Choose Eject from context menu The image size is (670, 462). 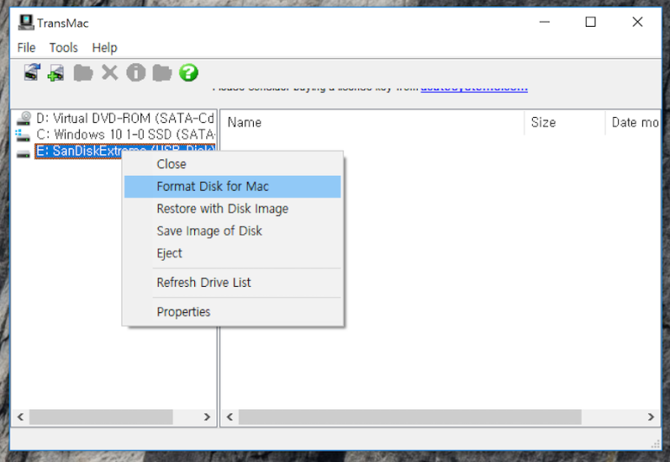(232, 253)
